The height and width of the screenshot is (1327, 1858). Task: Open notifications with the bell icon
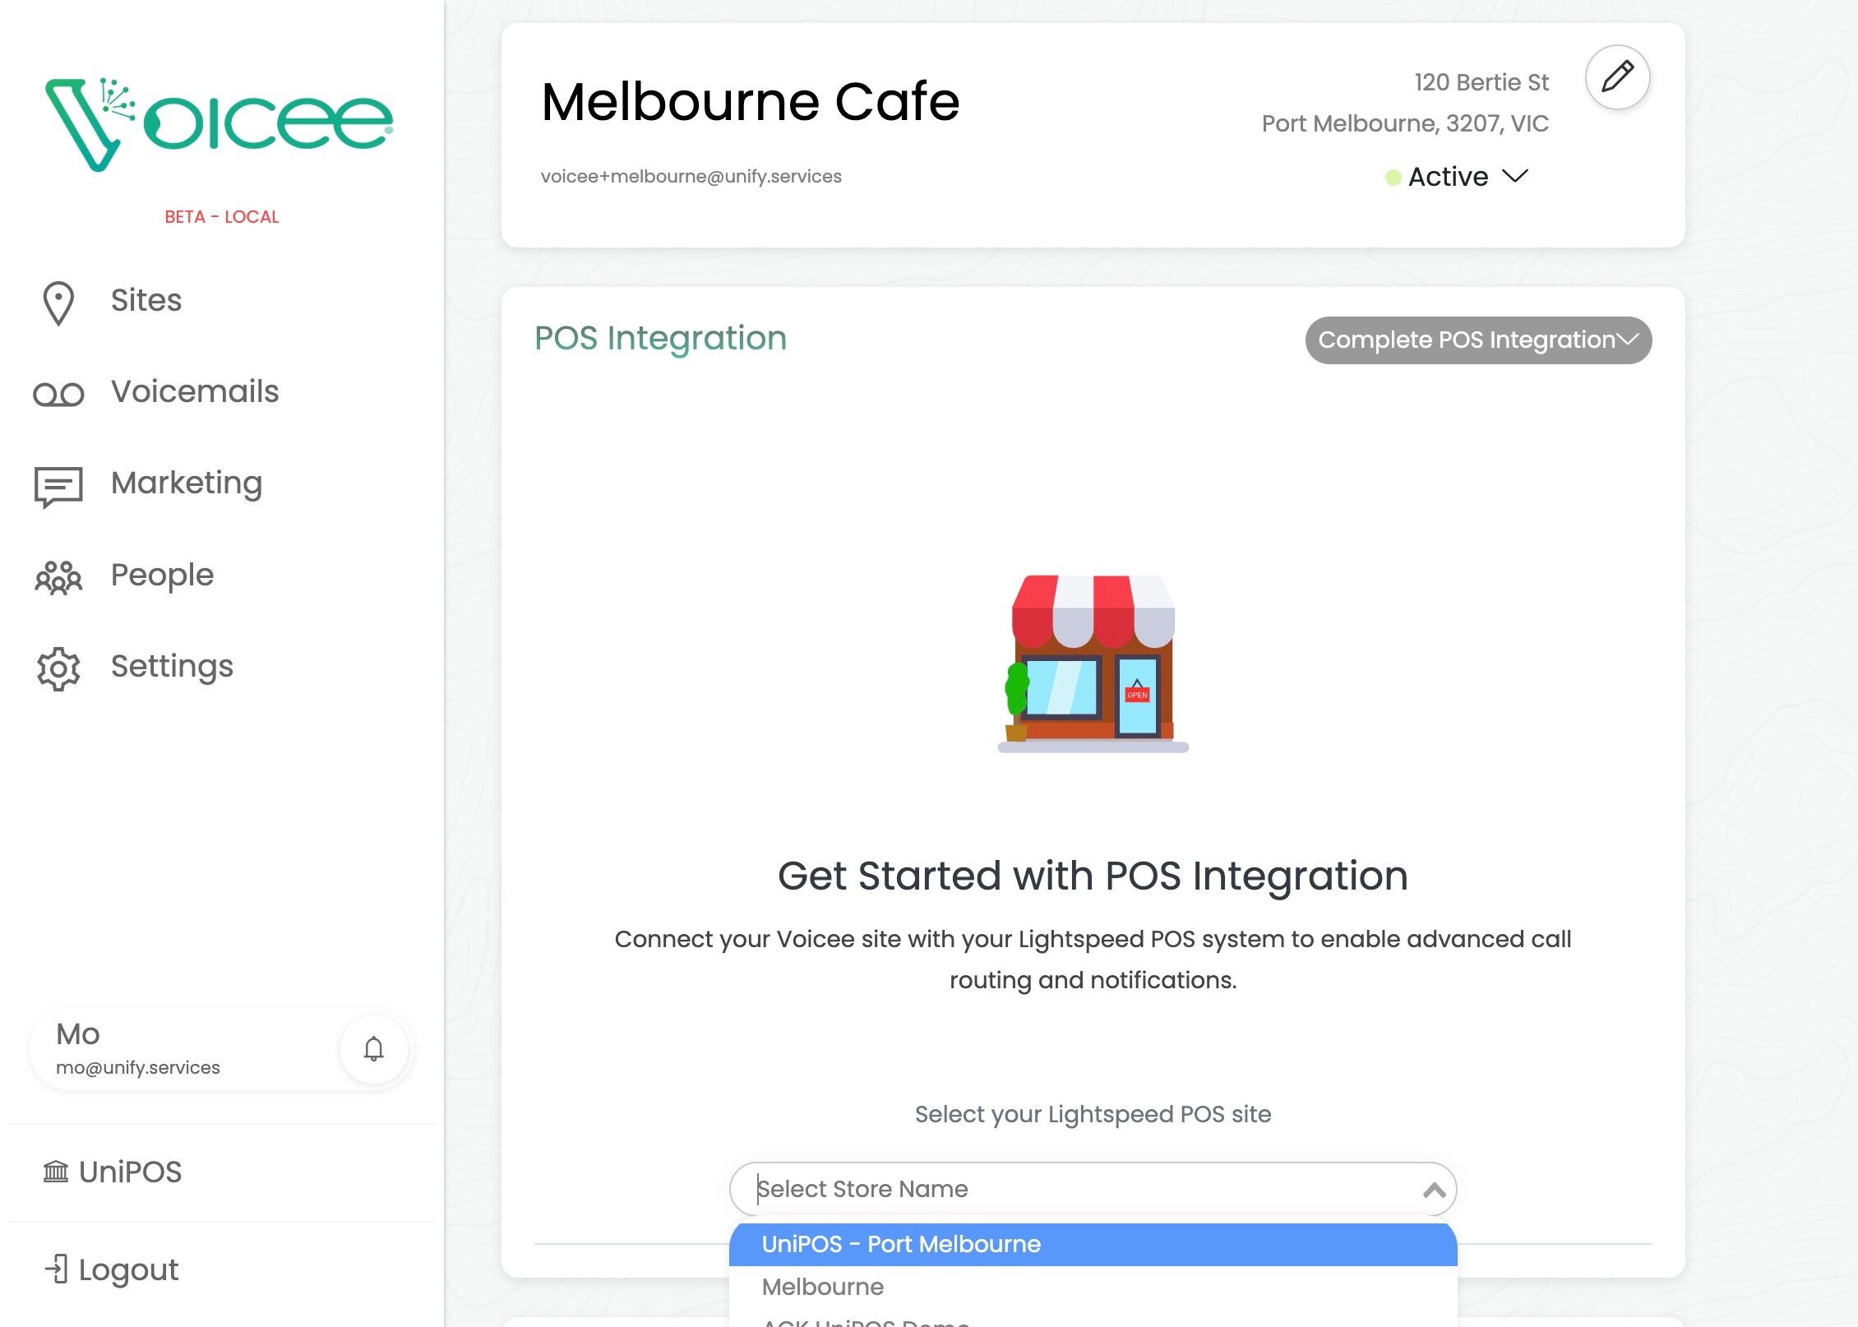coord(374,1049)
